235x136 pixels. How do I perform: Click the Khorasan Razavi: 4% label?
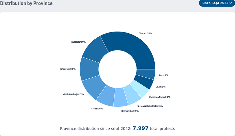(x=159, y=97)
